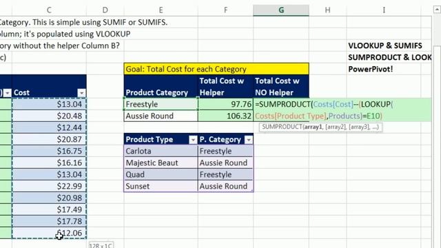441x248 pixels.
Task: Select column F header
Action: click(x=225, y=10)
